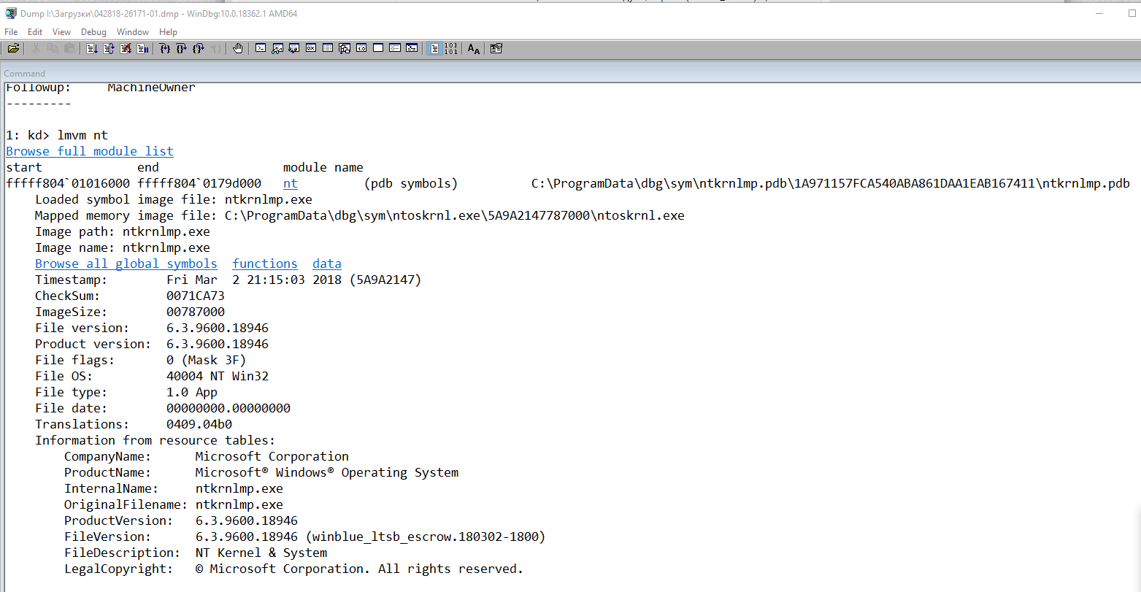Open the View menu

62,32
